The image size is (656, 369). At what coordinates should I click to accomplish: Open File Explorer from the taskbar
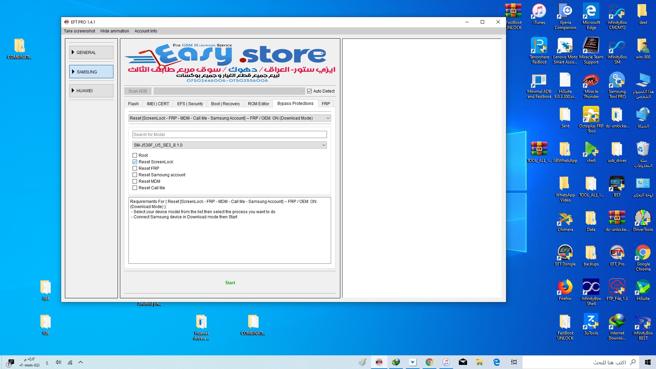[x=480, y=362]
